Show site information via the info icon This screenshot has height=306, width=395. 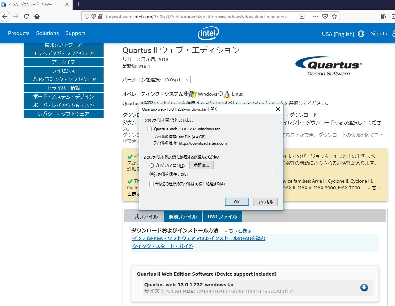(87, 17)
